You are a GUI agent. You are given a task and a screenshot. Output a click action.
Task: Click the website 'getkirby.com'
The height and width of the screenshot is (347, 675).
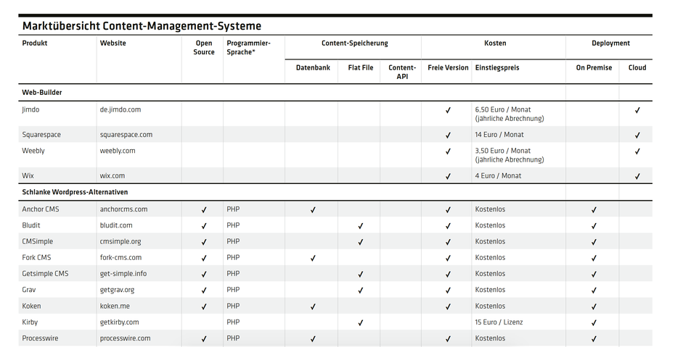[x=119, y=322]
